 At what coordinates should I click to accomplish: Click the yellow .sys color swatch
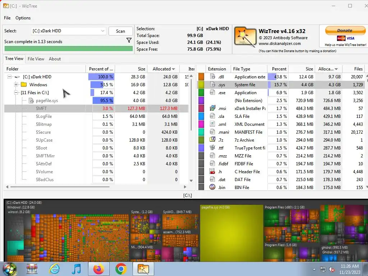pos(201,85)
